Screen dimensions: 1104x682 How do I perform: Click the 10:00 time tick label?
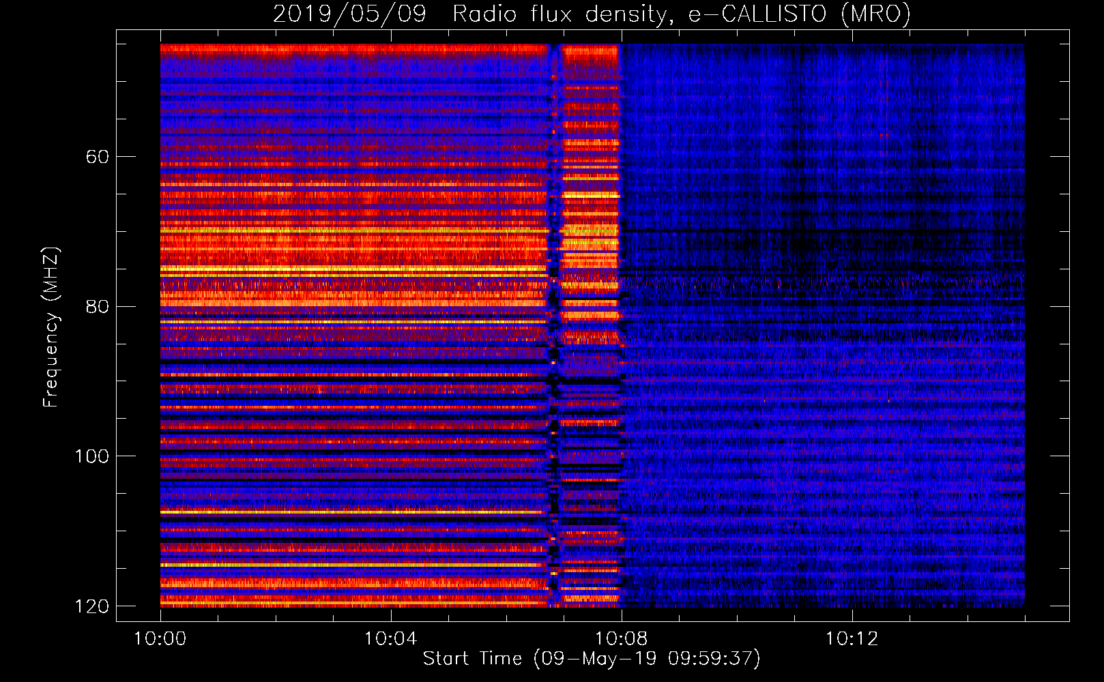160,639
